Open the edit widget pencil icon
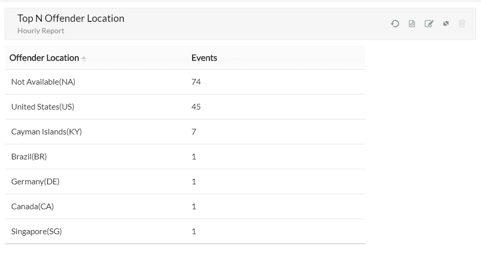Screen dimensions: 481x269 coord(429,23)
